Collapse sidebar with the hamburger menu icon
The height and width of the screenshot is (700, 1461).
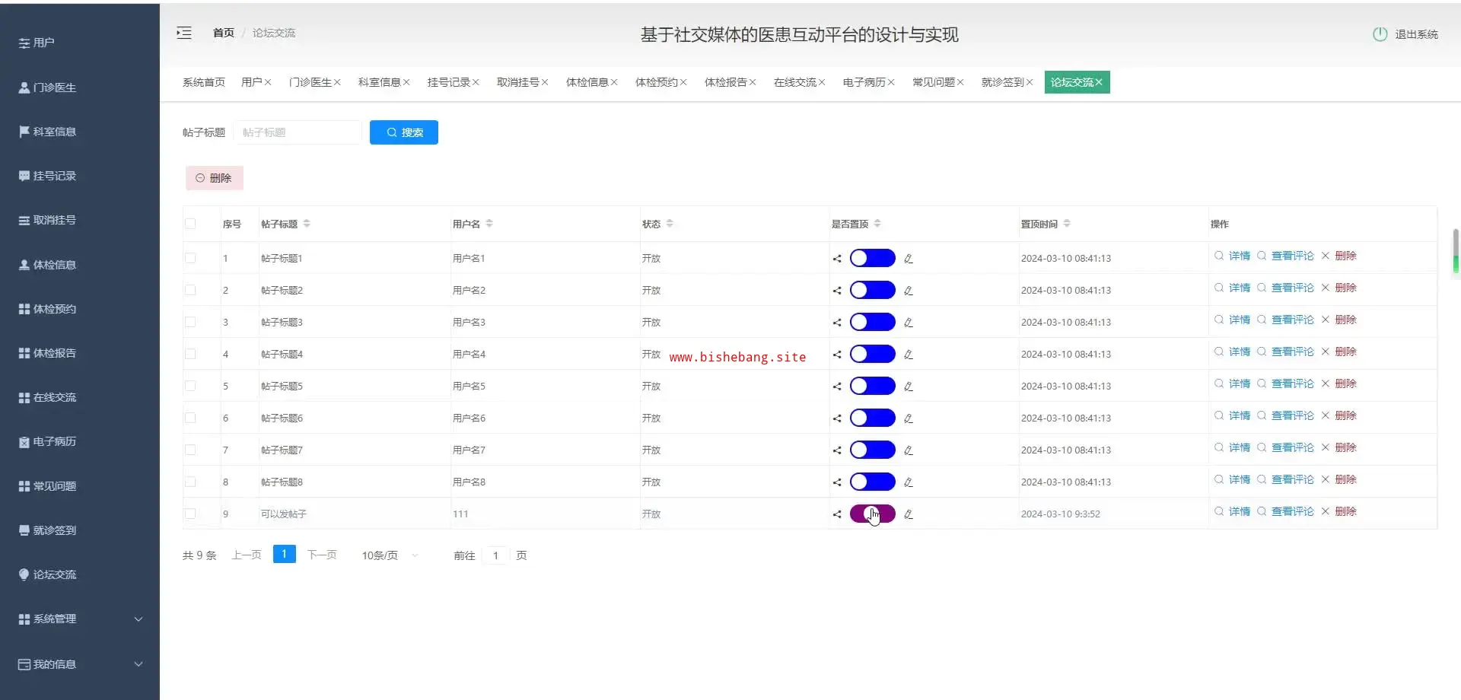(x=184, y=33)
